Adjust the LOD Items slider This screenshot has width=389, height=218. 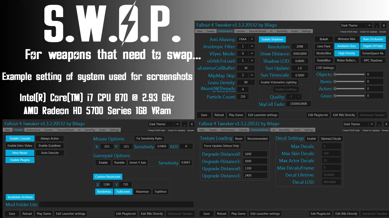[x=349, y=81]
